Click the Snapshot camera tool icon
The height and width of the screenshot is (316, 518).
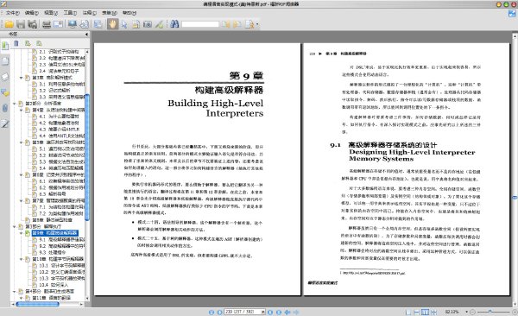(x=148, y=24)
